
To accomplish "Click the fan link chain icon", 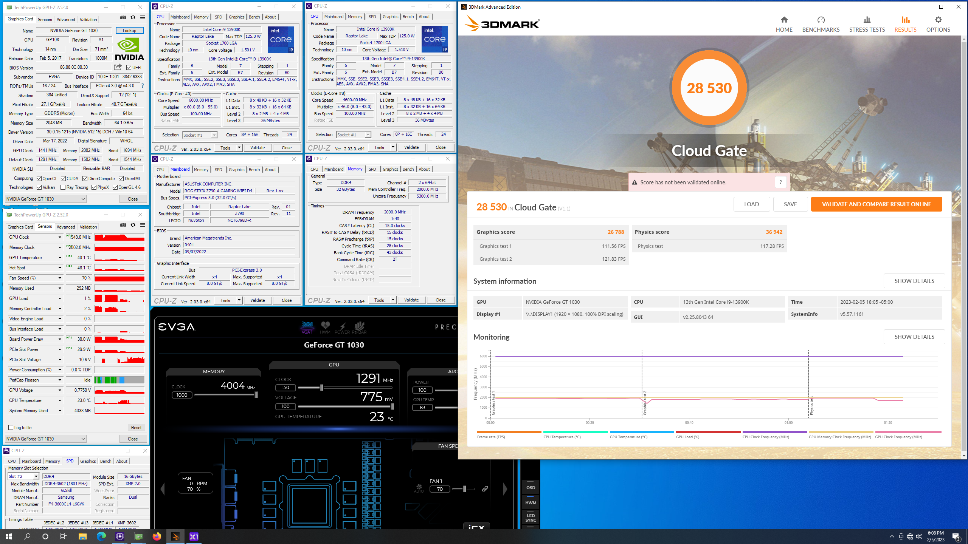I will 485,489.
